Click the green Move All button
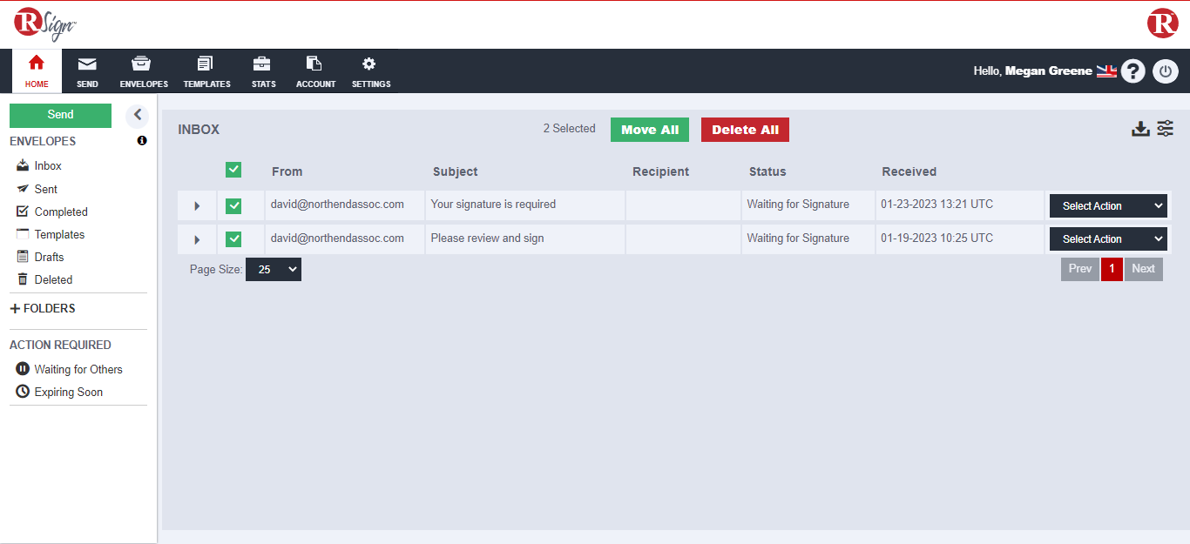This screenshot has width=1190, height=544. point(649,130)
